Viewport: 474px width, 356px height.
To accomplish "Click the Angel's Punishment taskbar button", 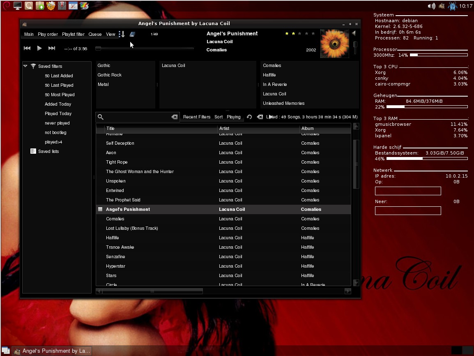I will pyautogui.click(x=52, y=351).
